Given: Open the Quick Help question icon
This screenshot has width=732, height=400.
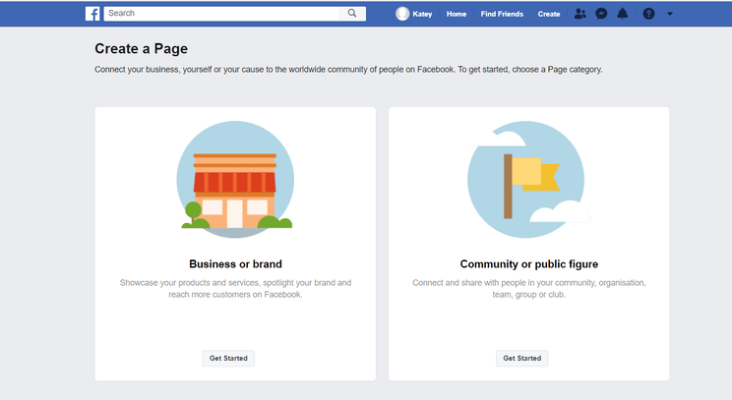Looking at the screenshot, I should click(648, 14).
